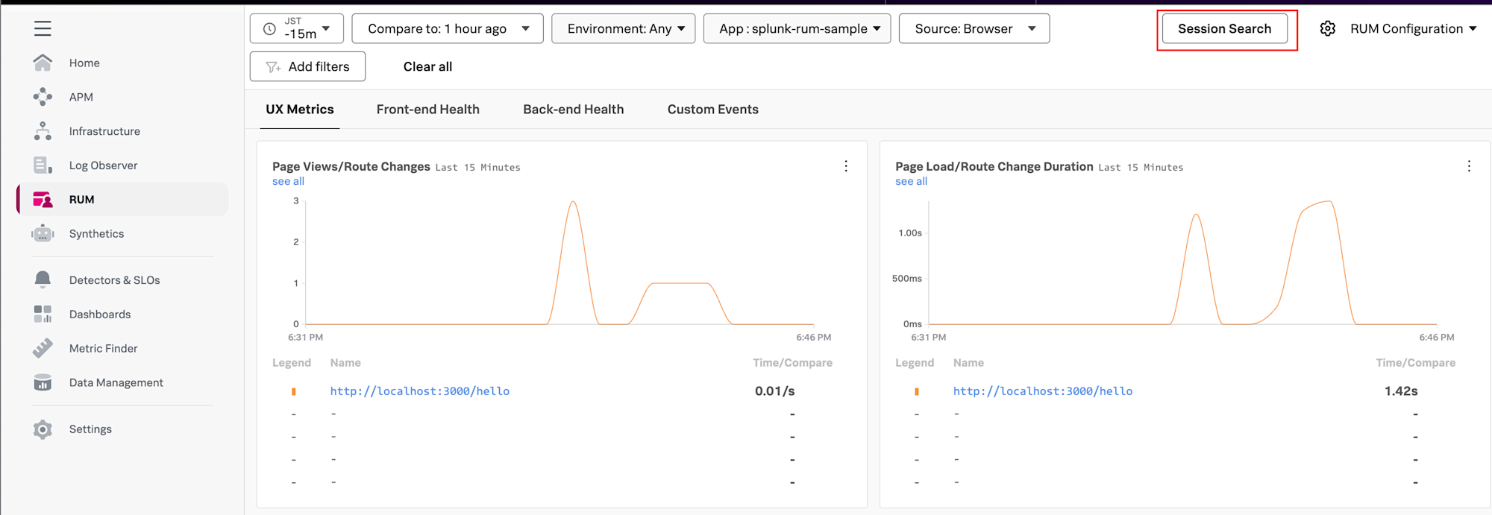This screenshot has width=1492, height=515.
Task: Click the Metric Finder ruler icon
Action: coord(43,348)
